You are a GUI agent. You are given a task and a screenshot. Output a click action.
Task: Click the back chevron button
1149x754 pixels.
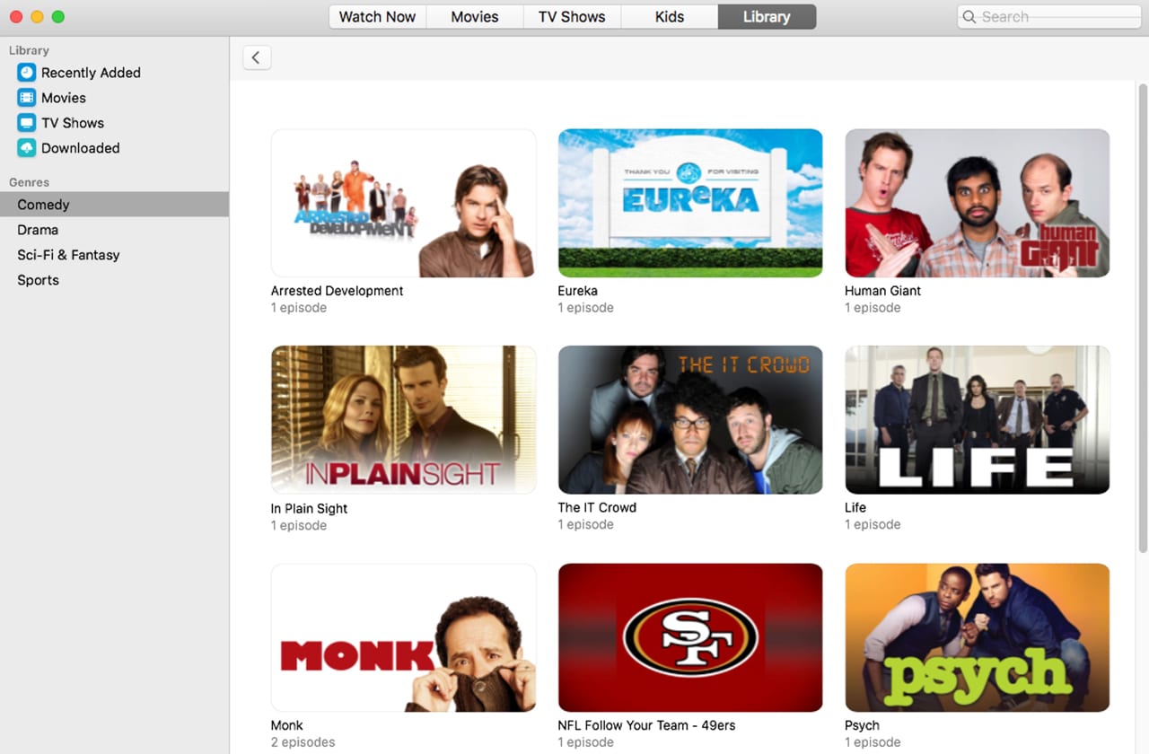point(256,57)
